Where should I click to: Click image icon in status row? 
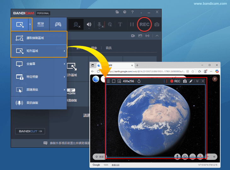click(140, 36)
